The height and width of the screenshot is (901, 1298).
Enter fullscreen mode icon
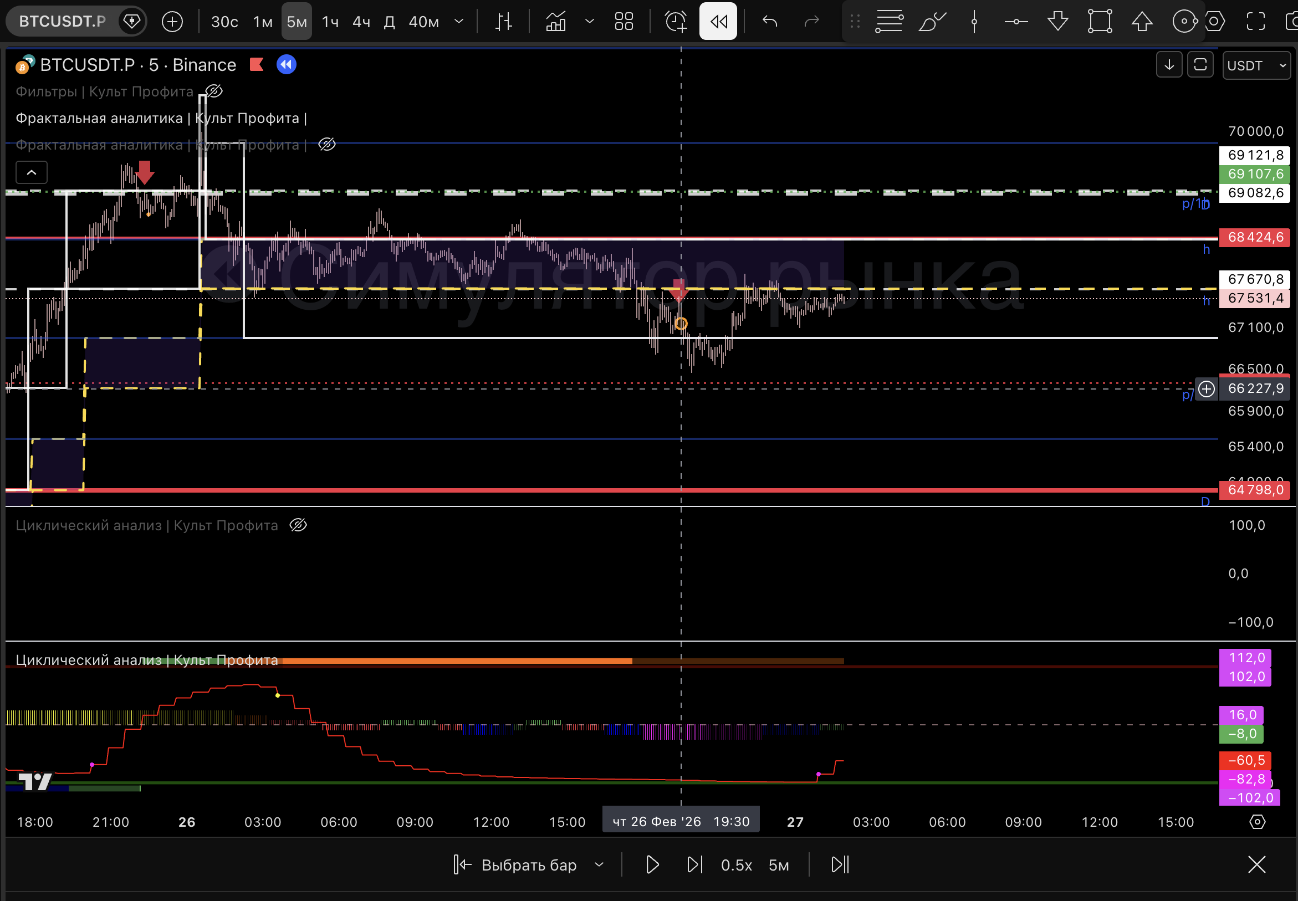coord(1255,22)
